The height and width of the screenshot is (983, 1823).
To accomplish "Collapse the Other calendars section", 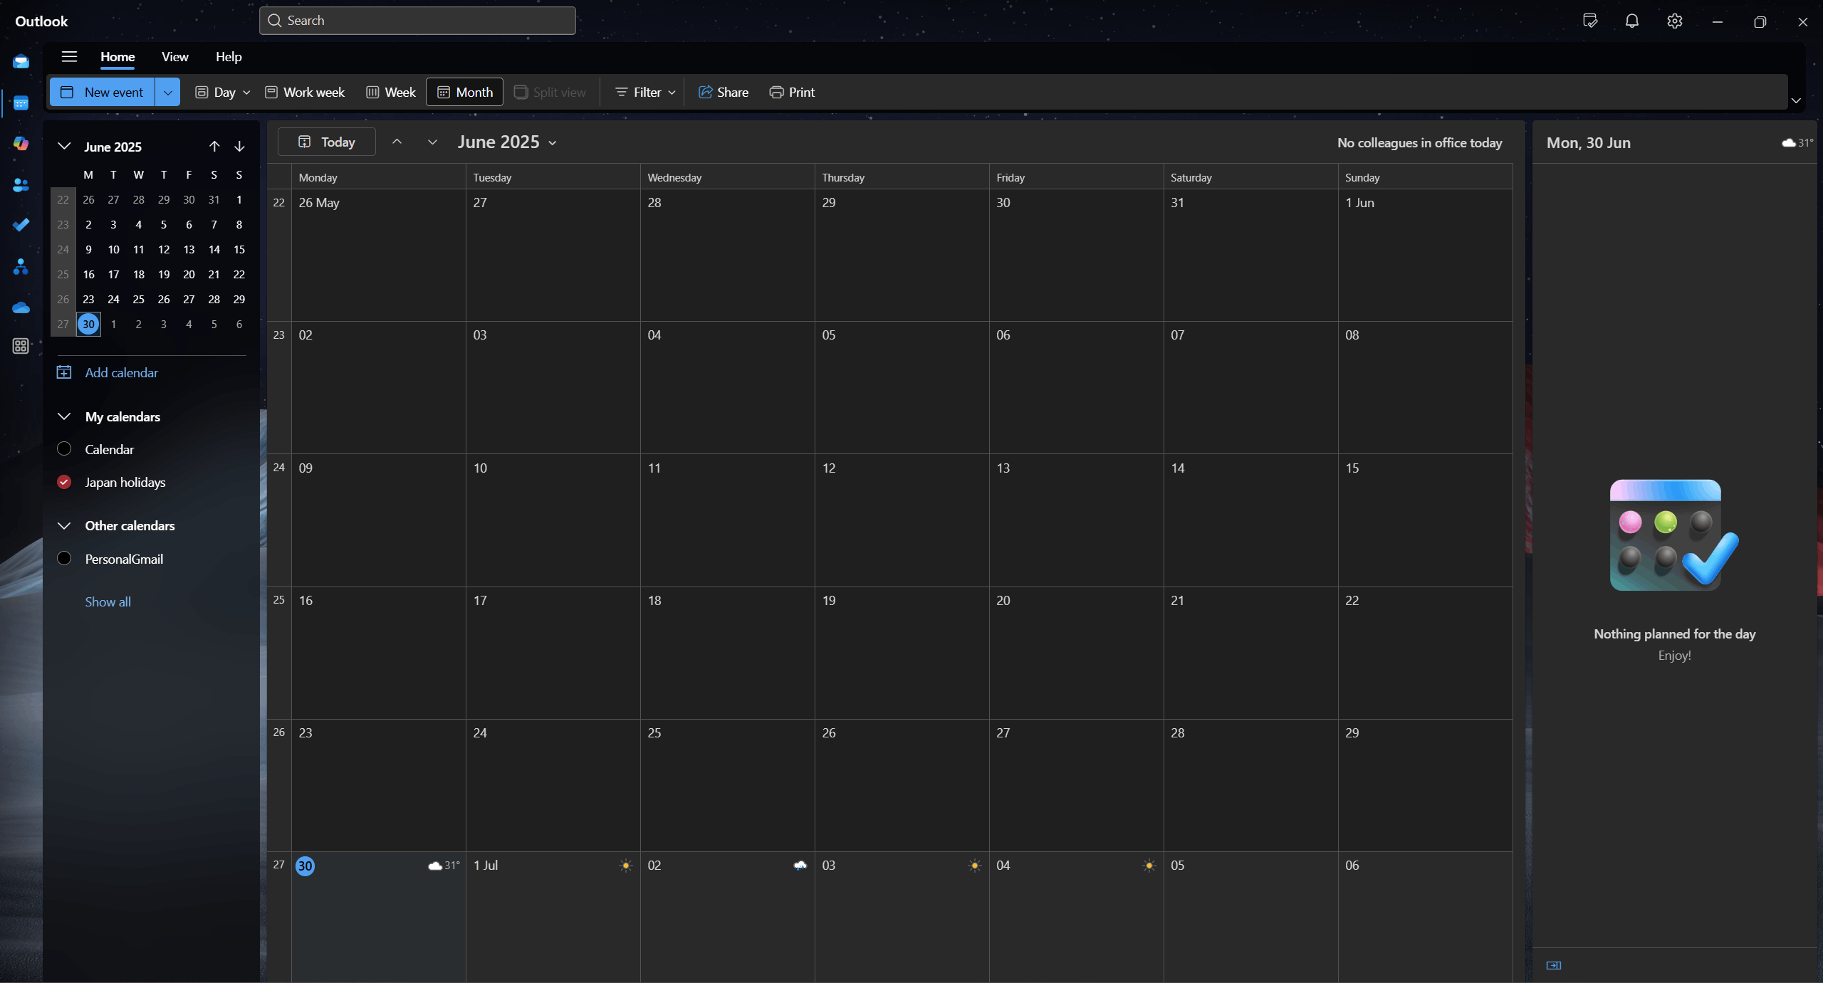I will coord(64,525).
